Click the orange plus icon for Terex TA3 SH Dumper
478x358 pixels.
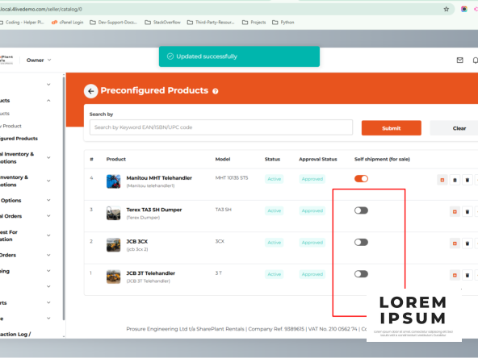pos(455,211)
